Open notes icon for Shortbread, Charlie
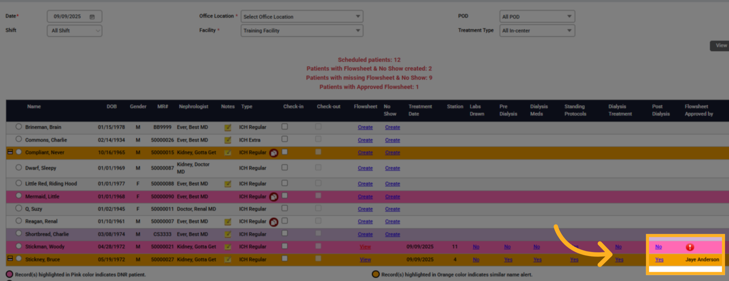Viewport: 729px width, 281px height. coord(228,234)
